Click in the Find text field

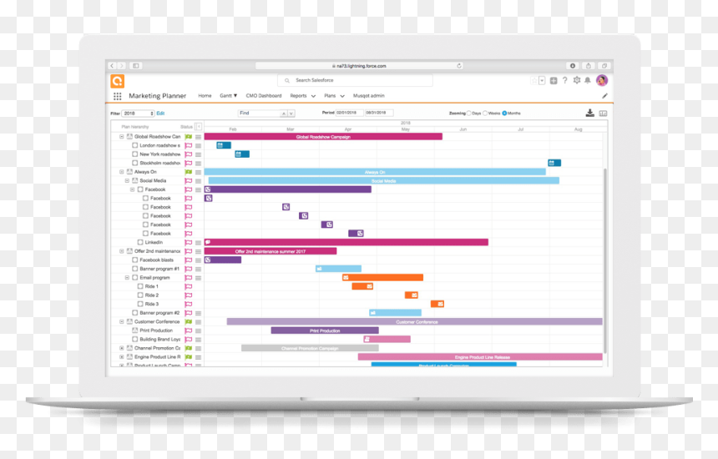click(259, 113)
